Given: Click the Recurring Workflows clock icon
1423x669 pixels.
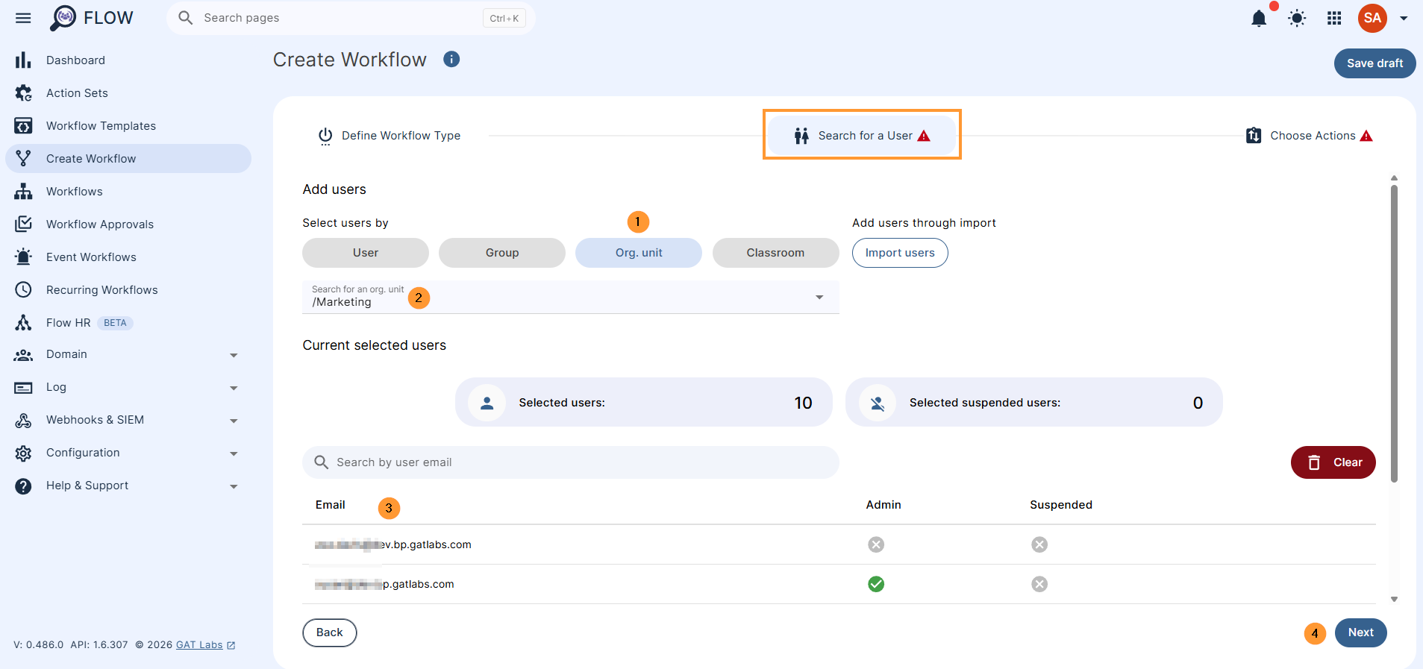Looking at the screenshot, I should pyautogui.click(x=23, y=290).
